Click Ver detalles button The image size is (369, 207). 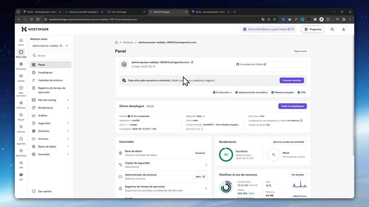[298, 175]
